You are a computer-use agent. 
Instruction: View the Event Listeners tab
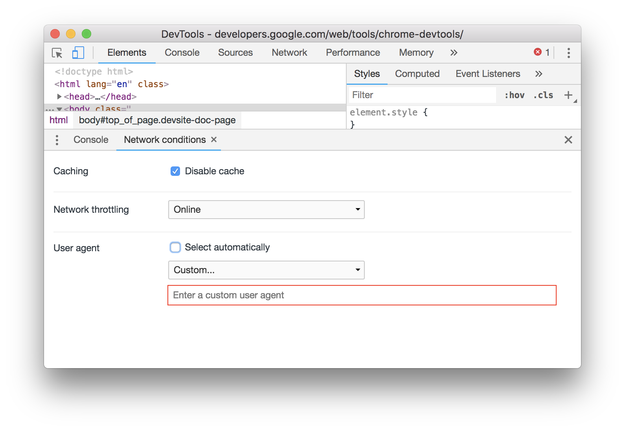pos(488,74)
